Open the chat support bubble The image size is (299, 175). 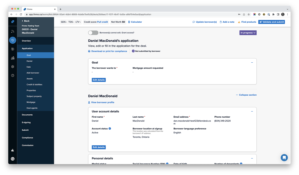(x=284, y=157)
